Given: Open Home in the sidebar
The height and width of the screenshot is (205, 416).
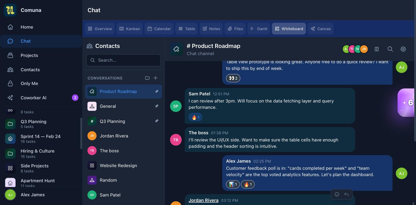Looking at the screenshot, I should click(41, 27).
